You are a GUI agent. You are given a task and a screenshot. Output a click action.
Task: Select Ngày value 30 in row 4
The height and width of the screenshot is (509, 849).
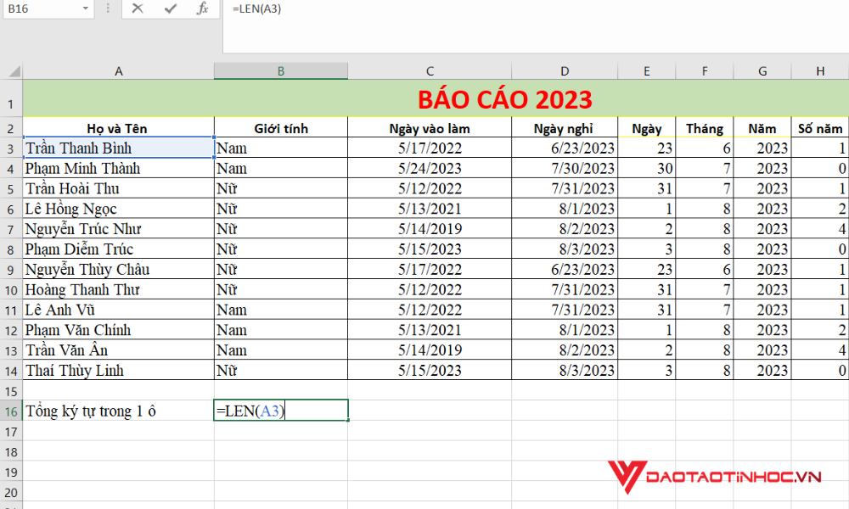646,168
